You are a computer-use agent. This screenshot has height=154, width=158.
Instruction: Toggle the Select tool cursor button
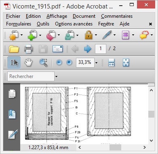coord(14,62)
